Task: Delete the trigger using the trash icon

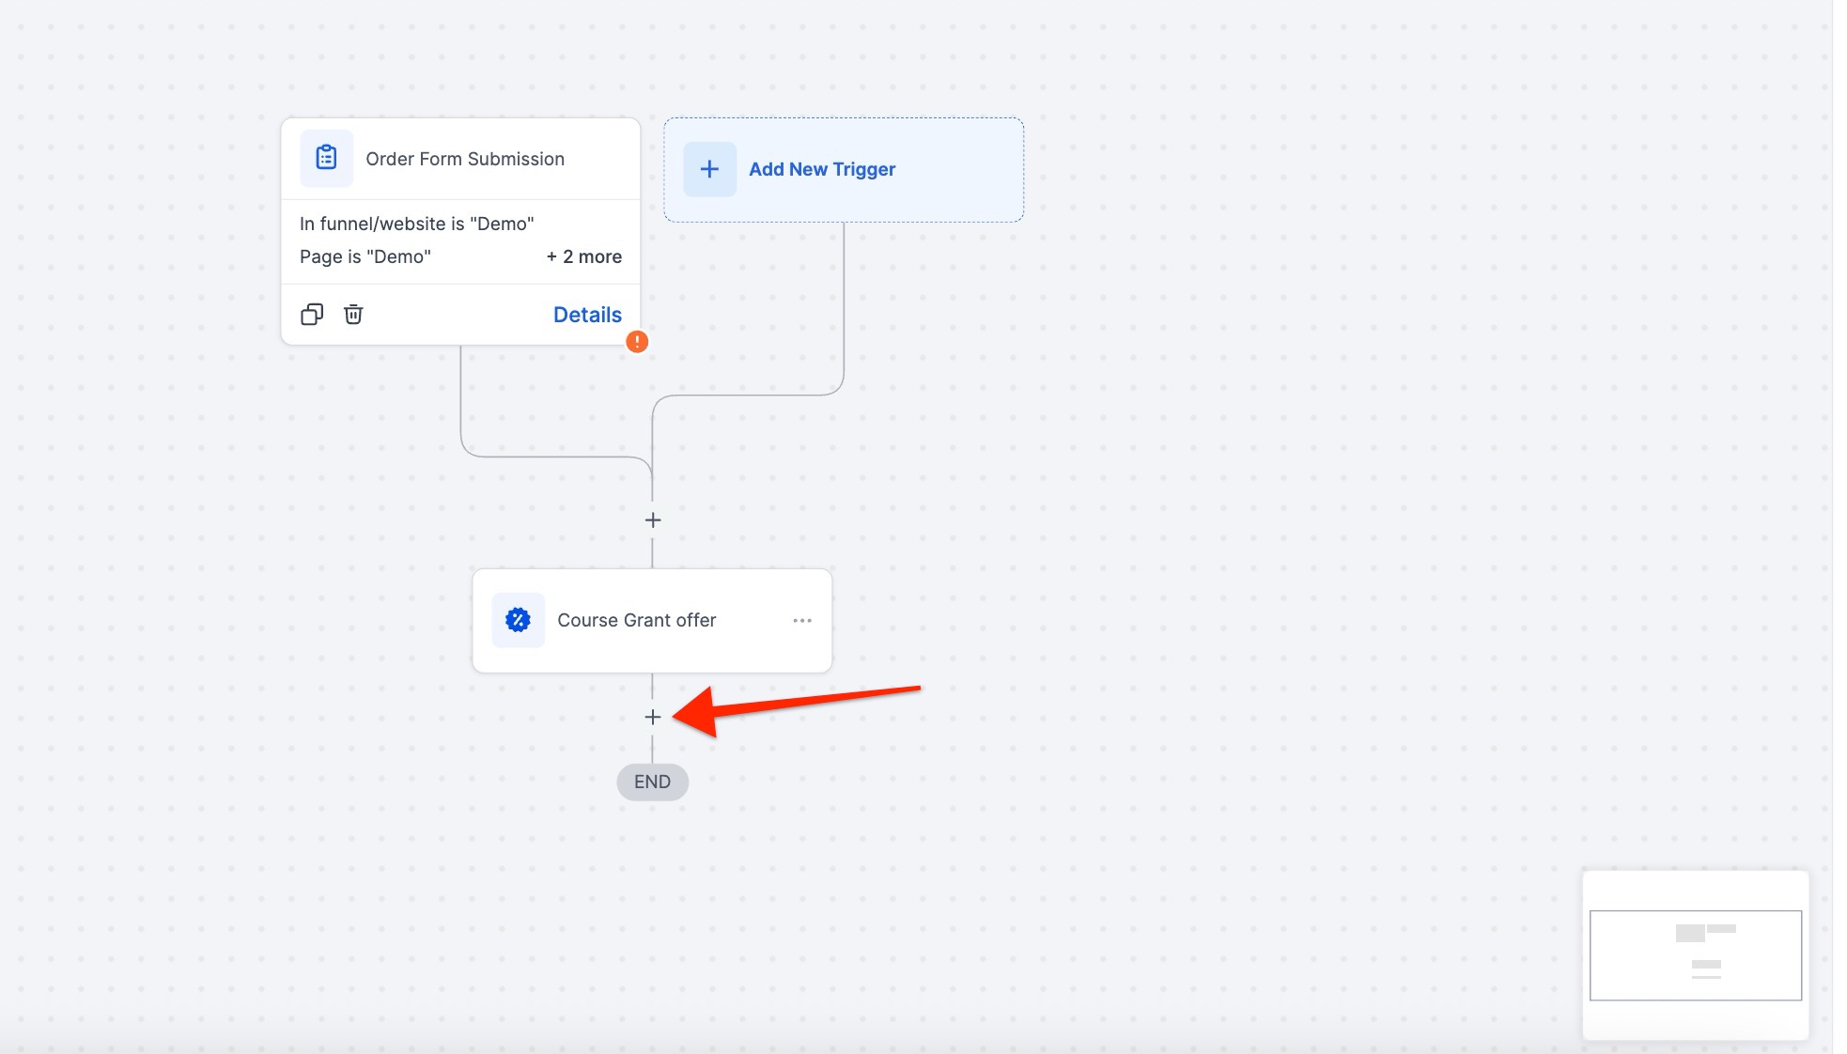Action: pos(353,315)
